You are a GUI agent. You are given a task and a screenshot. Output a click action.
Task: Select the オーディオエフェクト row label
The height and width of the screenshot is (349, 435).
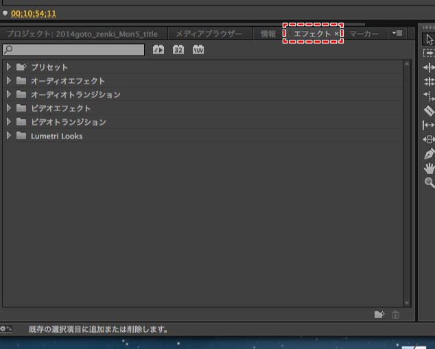[x=68, y=81]
